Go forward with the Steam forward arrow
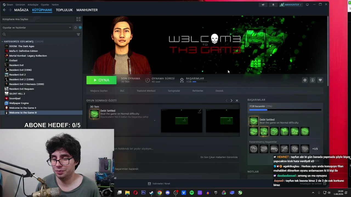 pos(10,10)
